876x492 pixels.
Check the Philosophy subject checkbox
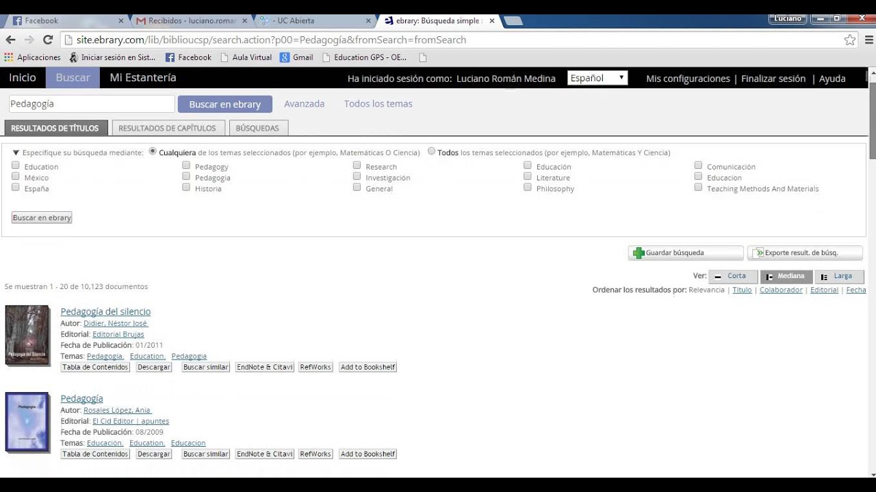(528, 187)
